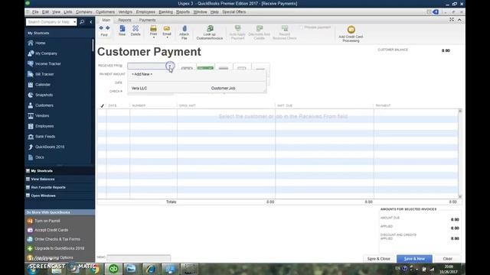Collapse the ribbon with the up chevron
This screenshot has height=275, width=490.
coord(459,20)
